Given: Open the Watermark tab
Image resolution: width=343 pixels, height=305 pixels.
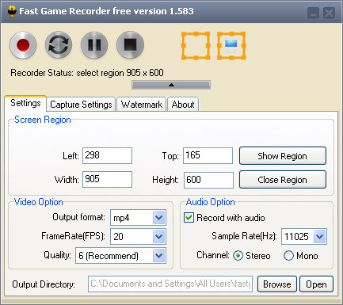Looking at the screenshot, I should click(142, 105).
